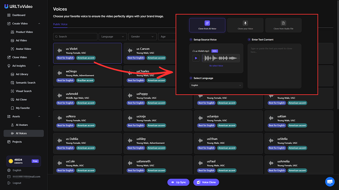This screenshot has width=339, height=190.
Task: Collapse the Assets section
Action: (39, 117)
